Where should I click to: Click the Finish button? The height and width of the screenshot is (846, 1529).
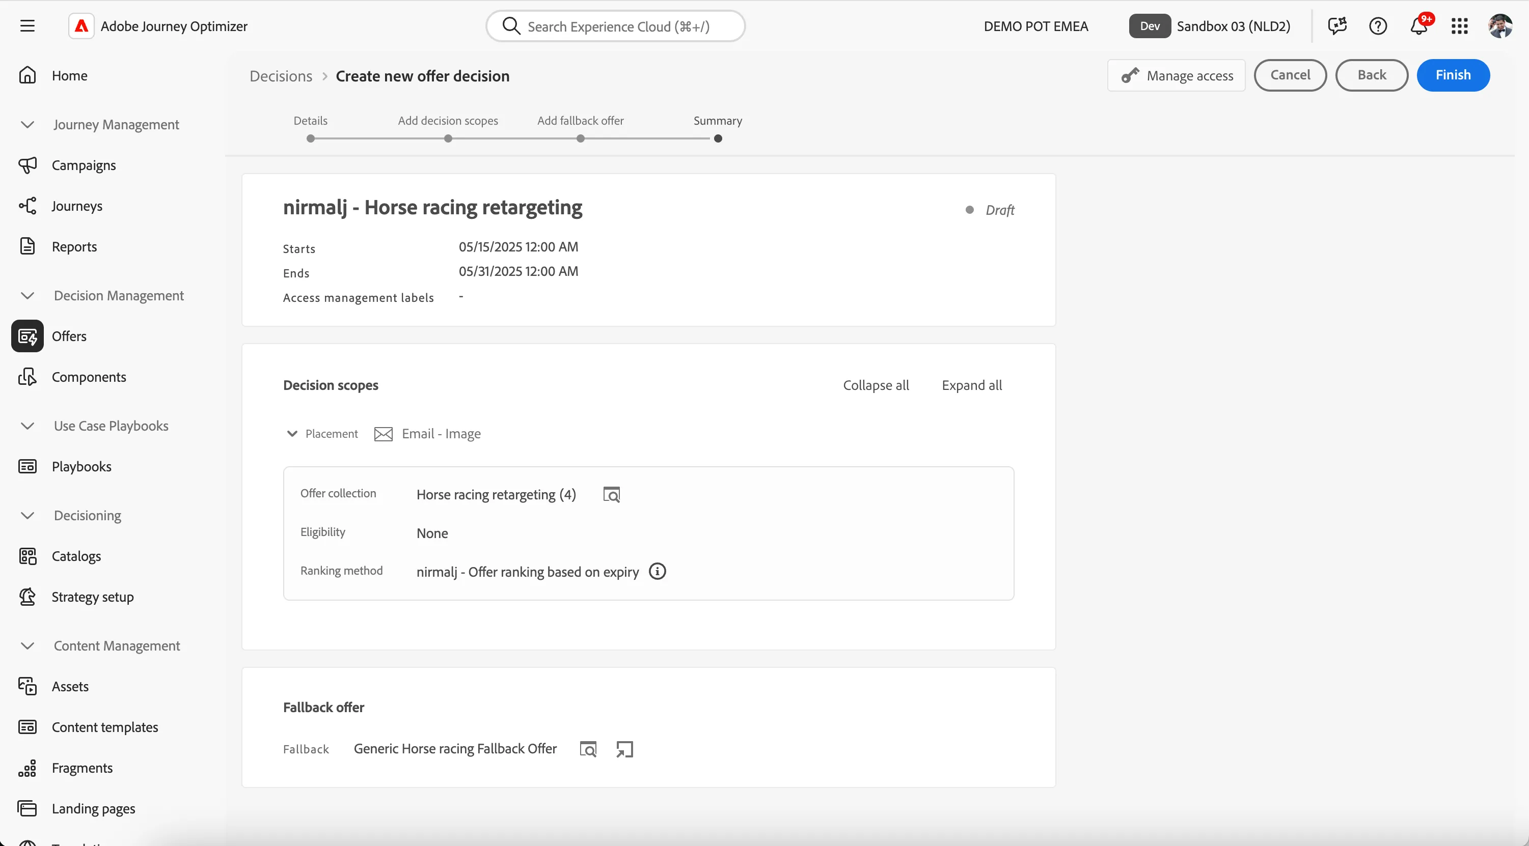[x=1453, y=75]
